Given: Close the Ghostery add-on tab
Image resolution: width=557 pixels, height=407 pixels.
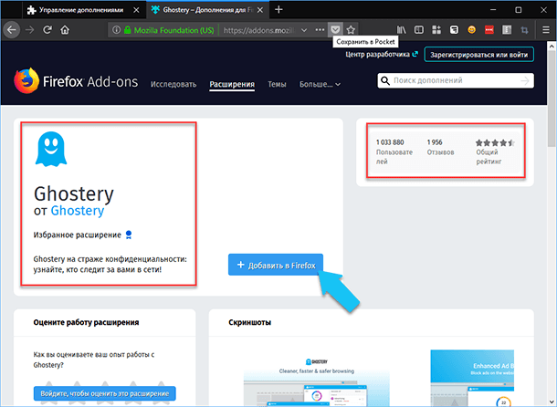Looking at the screenshot, I should [x=260, y=10].
